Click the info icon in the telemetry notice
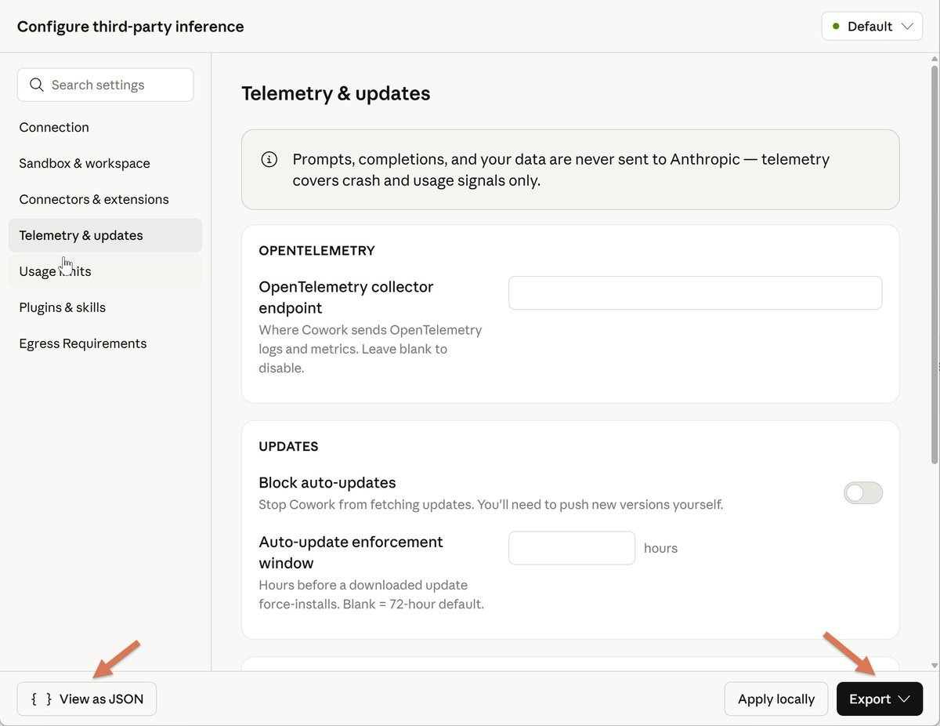 [x=269, y=159]
